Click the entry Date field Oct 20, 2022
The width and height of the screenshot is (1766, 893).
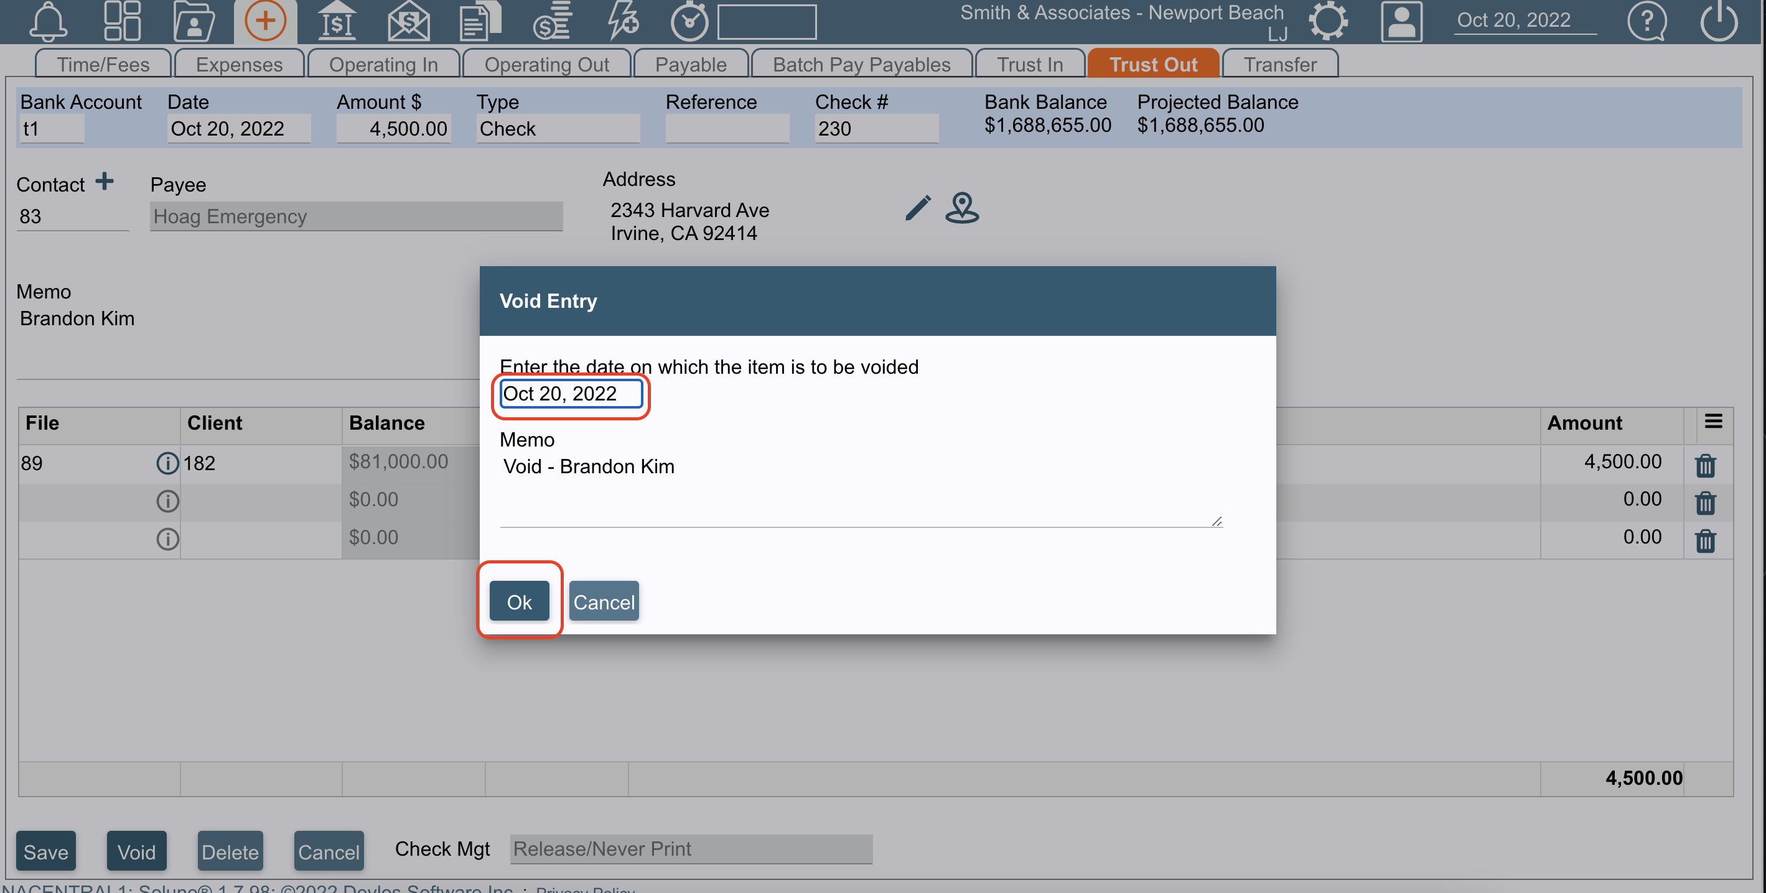click(x=238, y=128)
